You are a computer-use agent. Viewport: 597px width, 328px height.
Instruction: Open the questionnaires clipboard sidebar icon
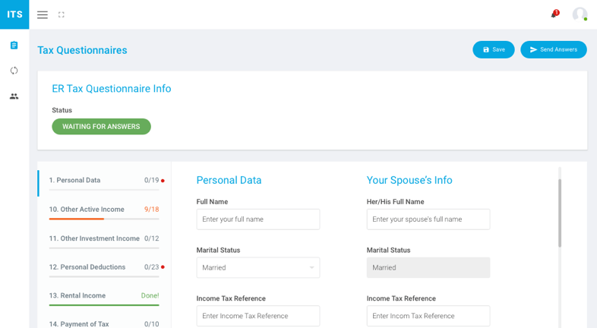(x=14, y=46)
